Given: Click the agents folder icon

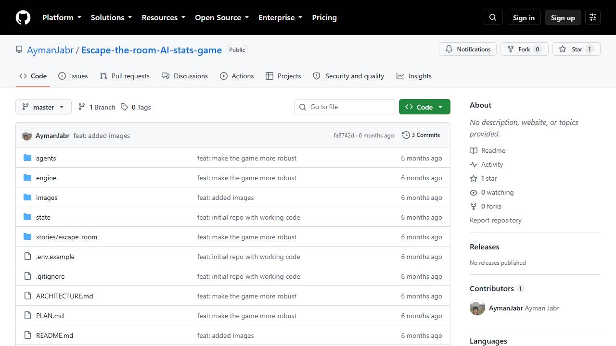Looking at the screenshot, I should (x=27, y=158).
